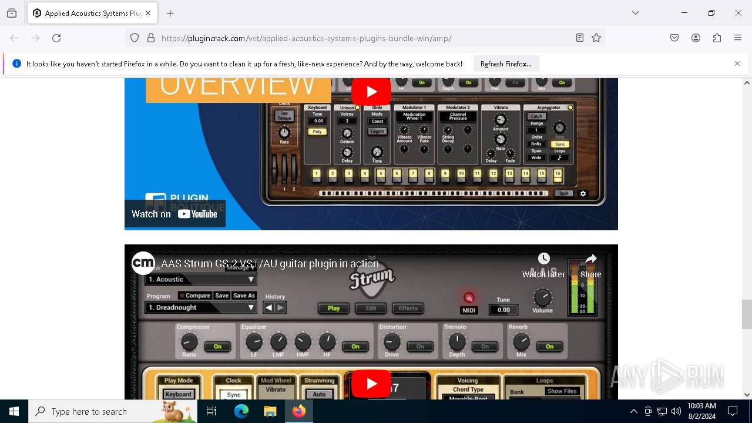Click Refresh Firefox button
This screenshot has height=423, width=752.
(506, 63)
